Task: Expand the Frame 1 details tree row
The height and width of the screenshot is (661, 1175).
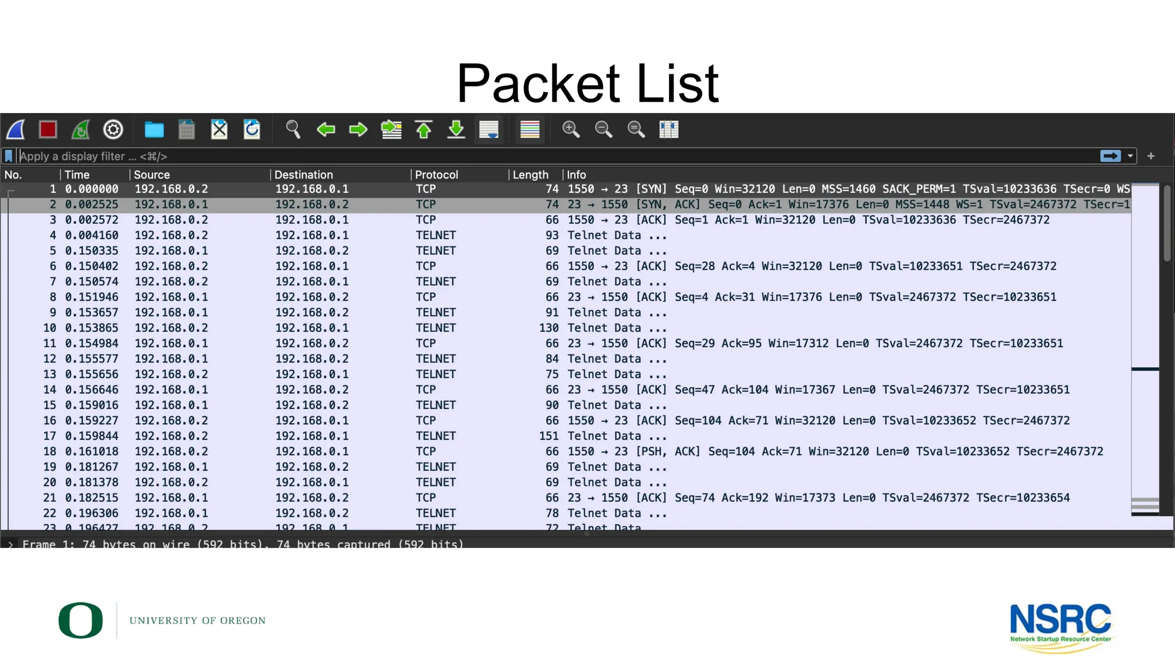Action: tap(10, 544)
